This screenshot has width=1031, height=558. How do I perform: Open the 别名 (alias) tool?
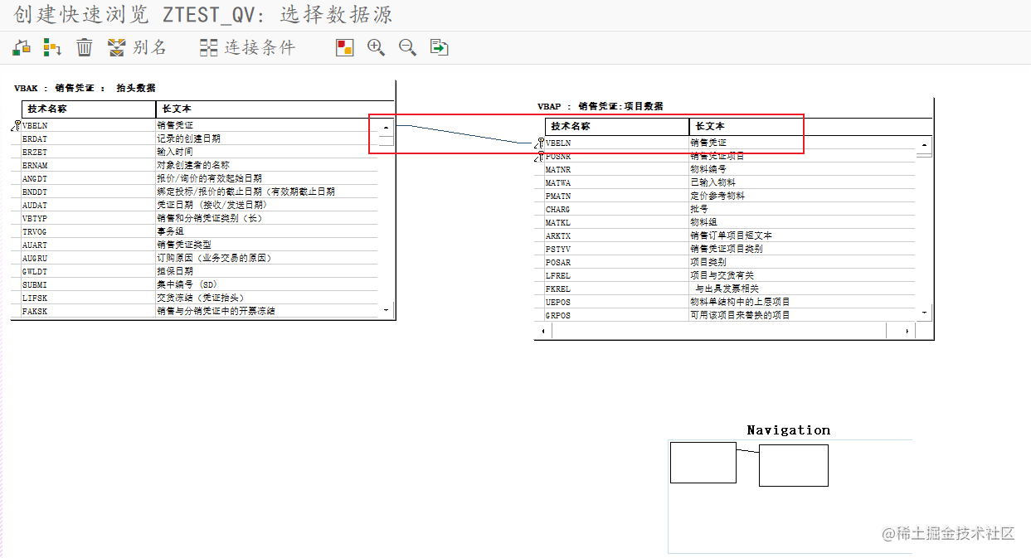[138, 47]
